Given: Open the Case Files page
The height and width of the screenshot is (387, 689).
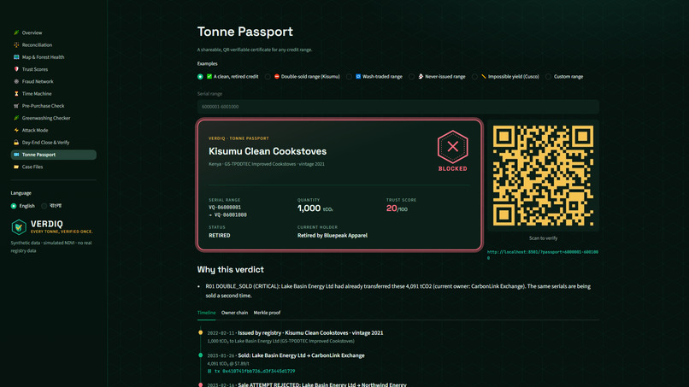Looking at the screenshot, I should pos(53,167).
